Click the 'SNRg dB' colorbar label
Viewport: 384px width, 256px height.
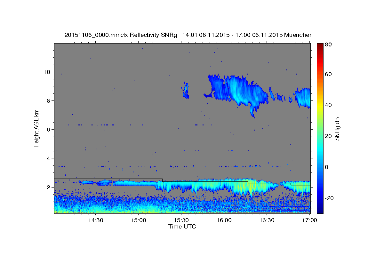click(x=337, y=129)
